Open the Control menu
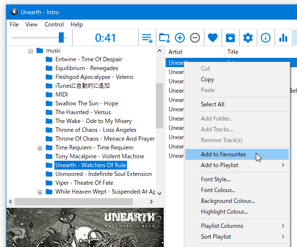This screenshot has height=247, width=297. pyautogui.click(x=54, y=25)
